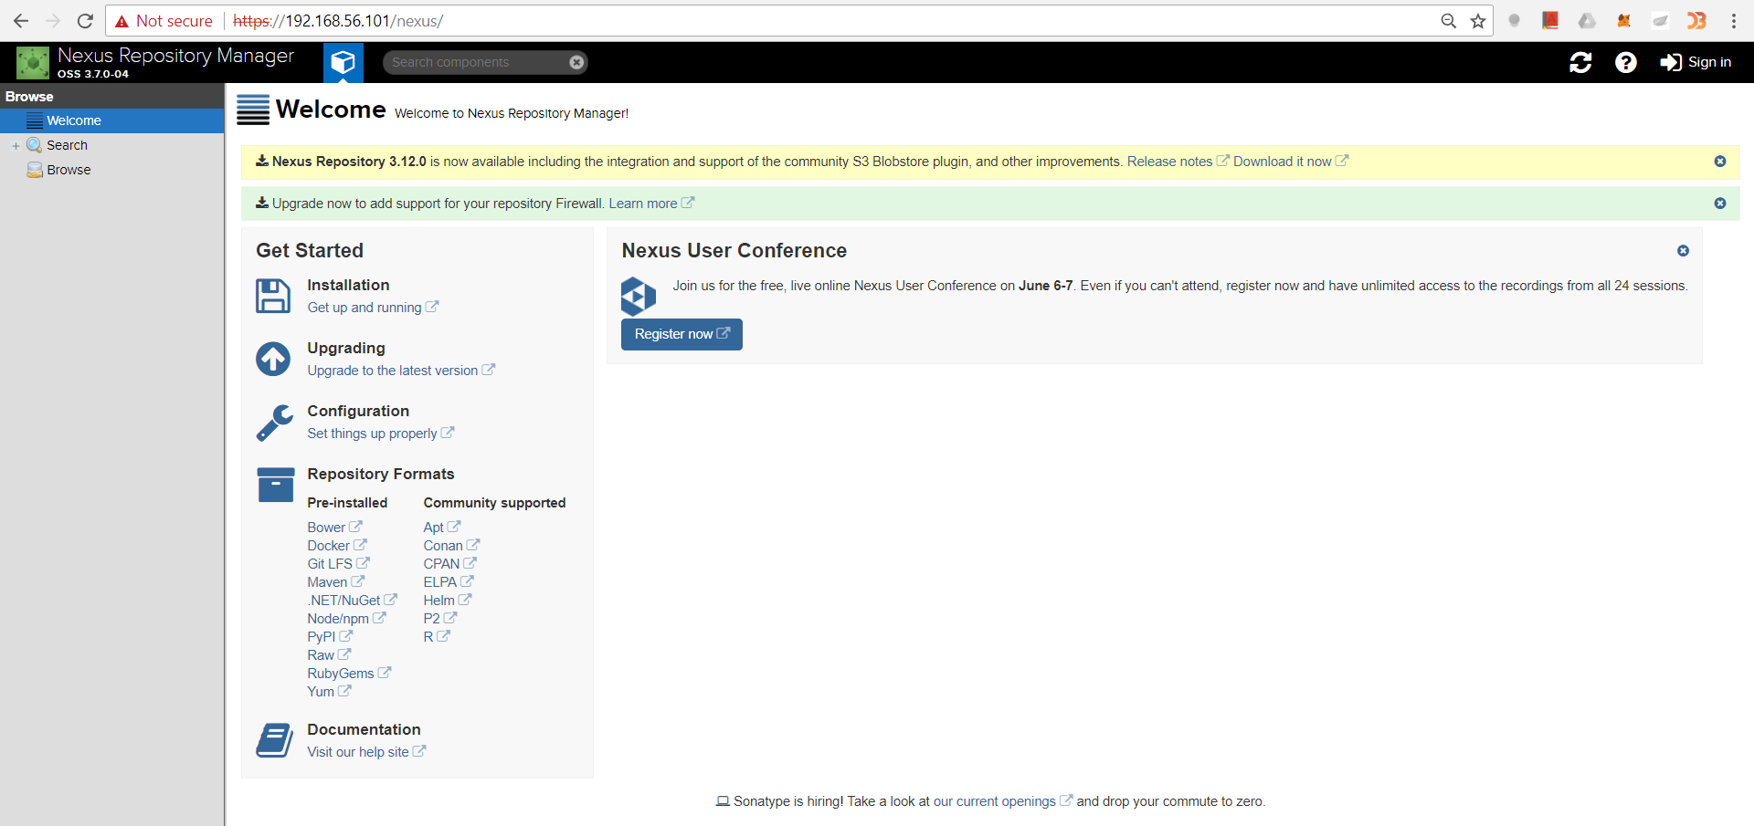The height and width of the screenshot is (826, 1754).
Task: Click the Upgrading arrow icon
Action: click(273, 359)
